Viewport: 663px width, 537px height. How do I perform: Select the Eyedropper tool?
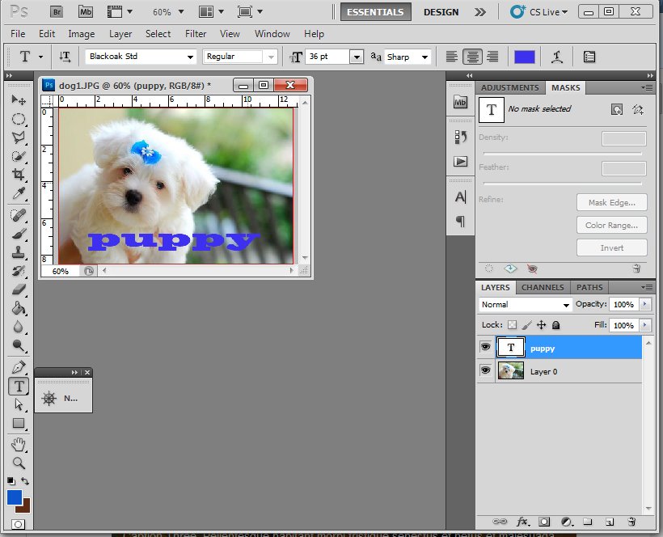pyautogui.click(x=18, y=193)
